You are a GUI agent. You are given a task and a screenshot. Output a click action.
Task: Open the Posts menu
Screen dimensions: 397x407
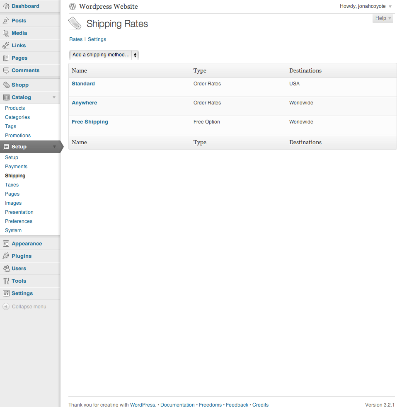pyautogui.click(x=19, y=20)
